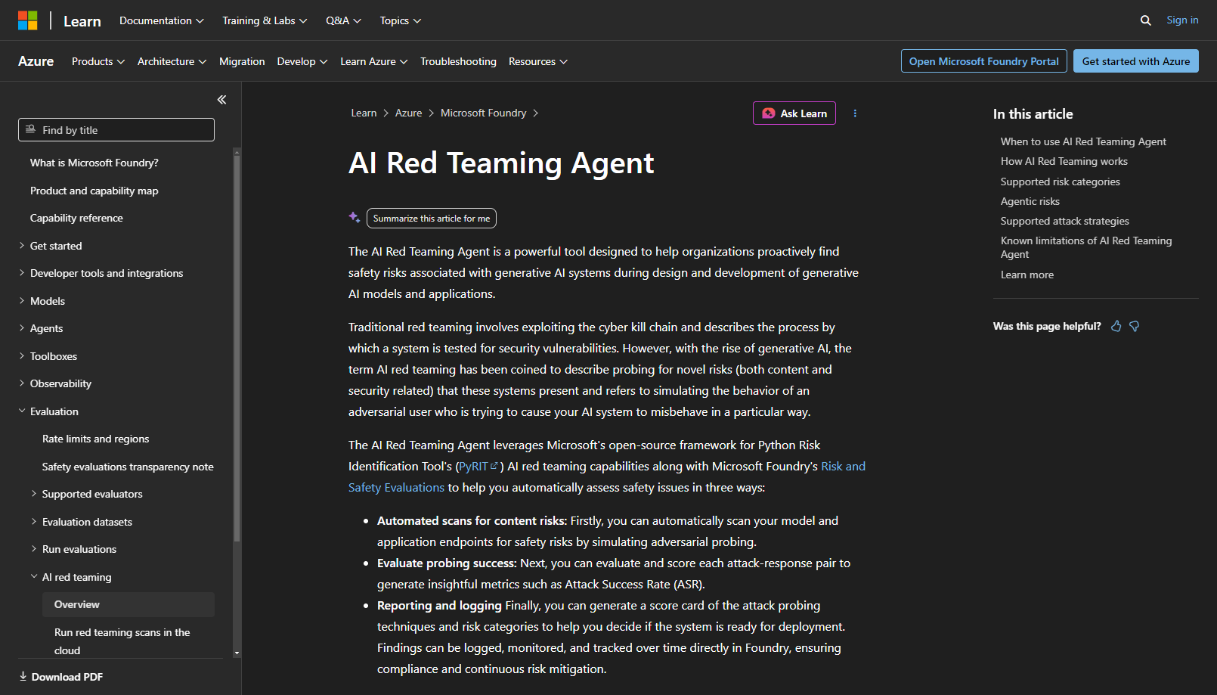1217x695 pixels.
Task: Click the Ask Learn button
Action: [794, 113]
